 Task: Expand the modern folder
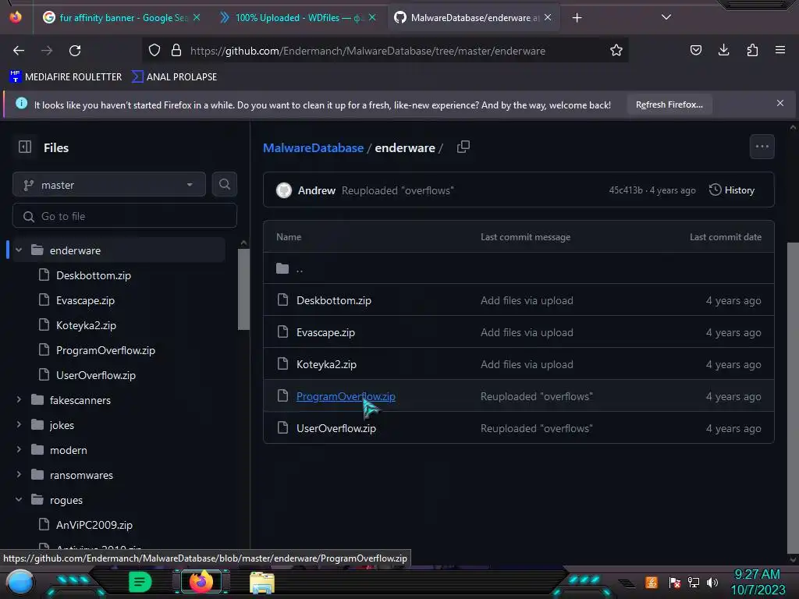pyautogui.click(x=19, y=450)
